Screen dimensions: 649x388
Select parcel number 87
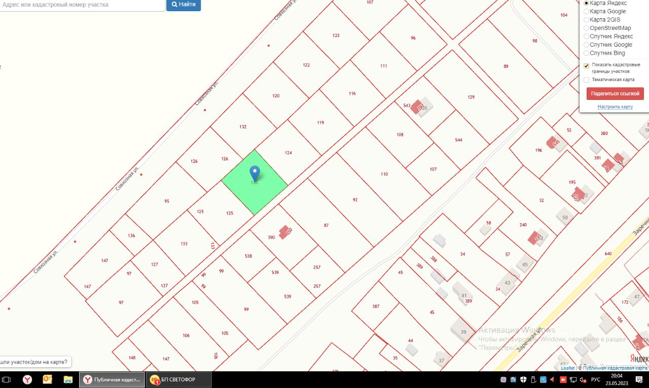click(326, 225)
